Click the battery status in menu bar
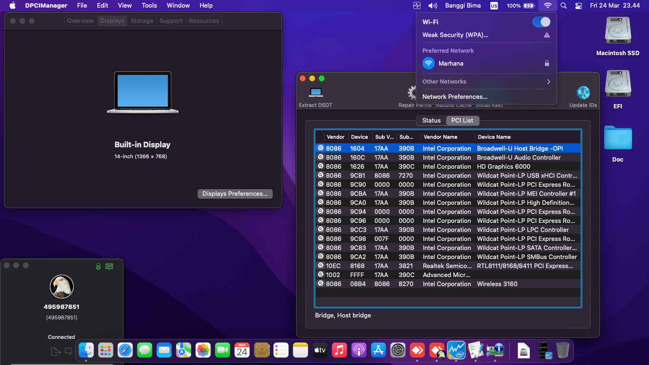The width and height of the screenshot is (649, 365). point(521,6)
